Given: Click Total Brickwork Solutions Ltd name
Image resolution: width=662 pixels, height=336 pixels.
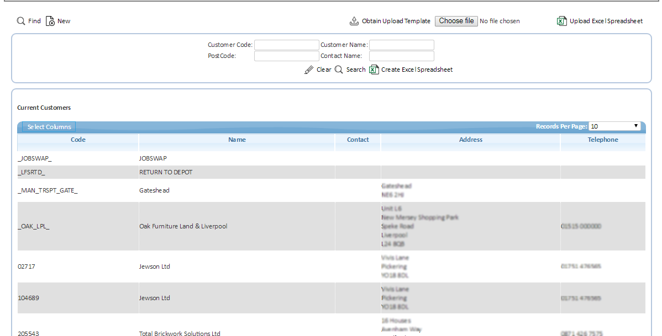Looking at the screenshot, I should point(180,333).
